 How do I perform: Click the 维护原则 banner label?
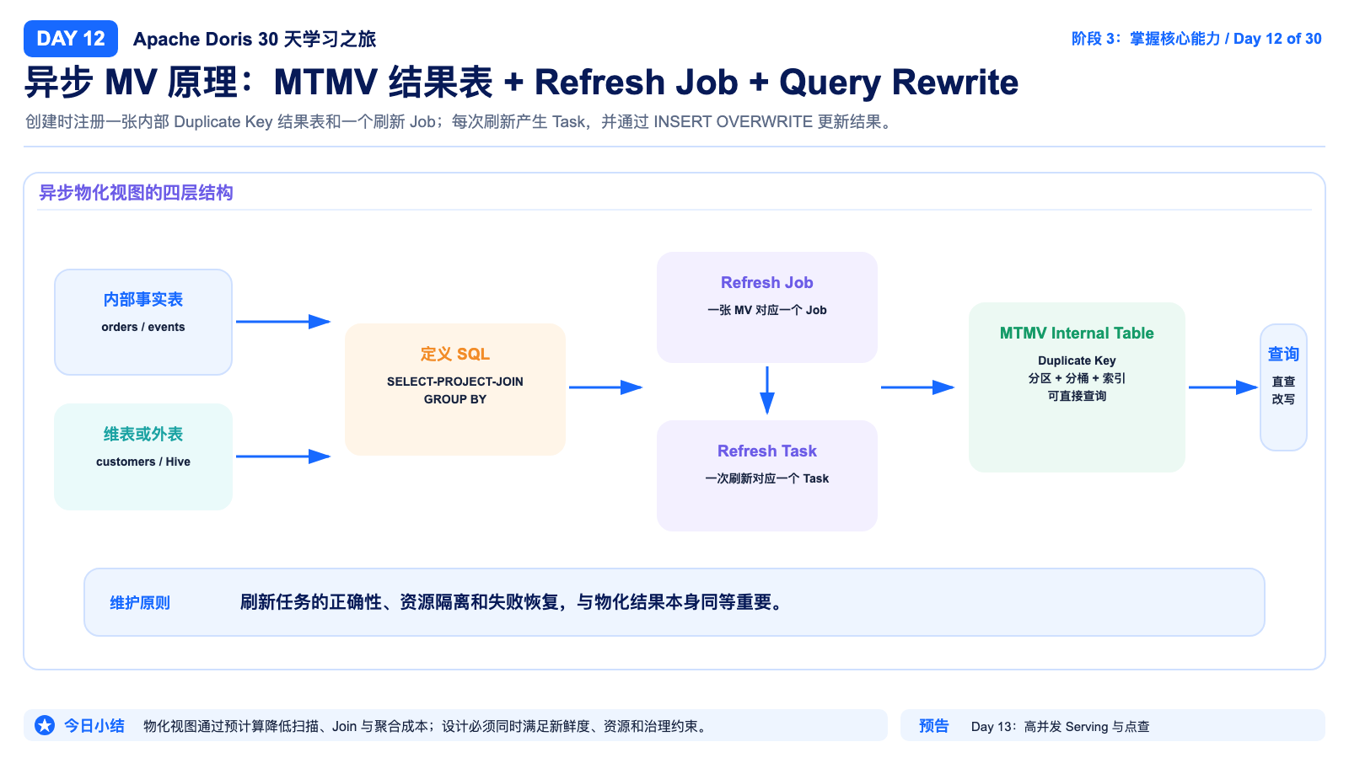pos(140,603)
